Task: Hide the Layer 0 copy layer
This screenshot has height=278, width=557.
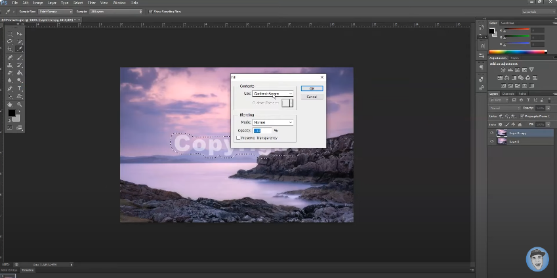Action: click(x=492, y=133)
